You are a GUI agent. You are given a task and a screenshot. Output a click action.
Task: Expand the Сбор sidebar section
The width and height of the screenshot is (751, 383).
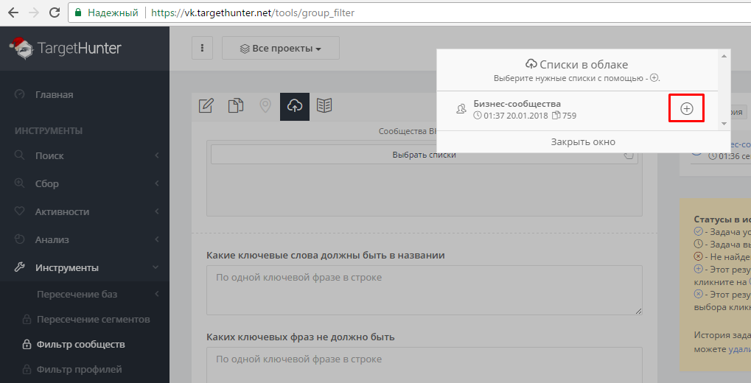tap(85, 183)
